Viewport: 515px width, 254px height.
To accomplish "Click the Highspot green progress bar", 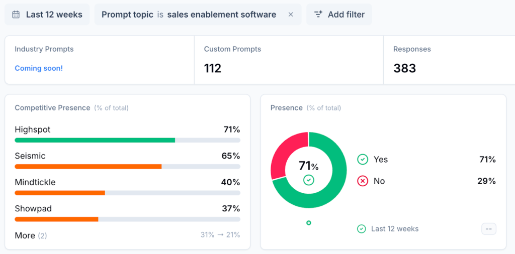I will coord(95,140).
